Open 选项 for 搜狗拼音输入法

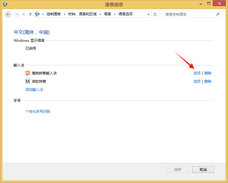(x=197, y=73)
